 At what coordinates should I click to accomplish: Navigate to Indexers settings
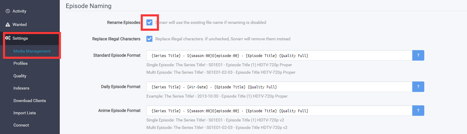[x=21, y=88]
